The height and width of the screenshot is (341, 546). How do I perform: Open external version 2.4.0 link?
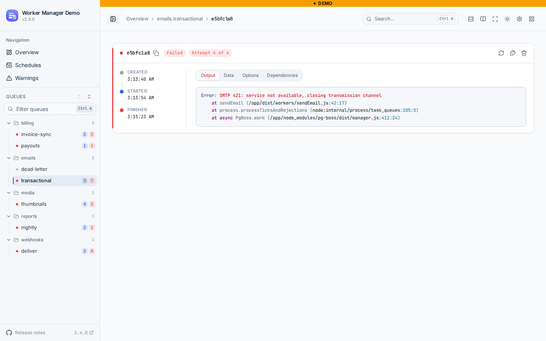point(84,333)
